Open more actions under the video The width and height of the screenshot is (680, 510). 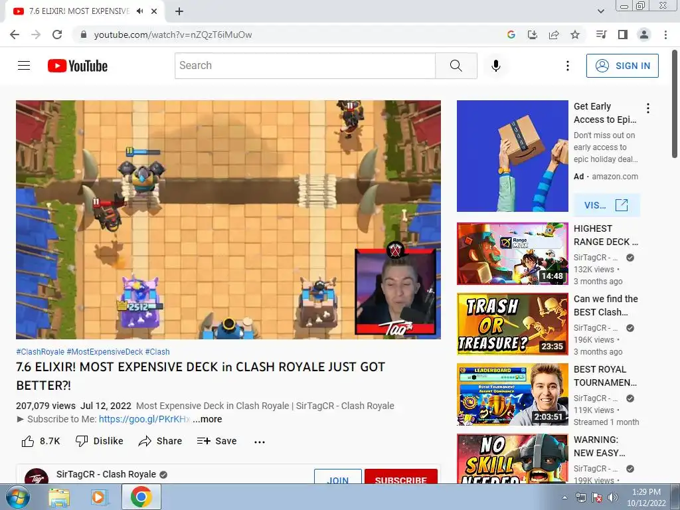tap(260, 442)
